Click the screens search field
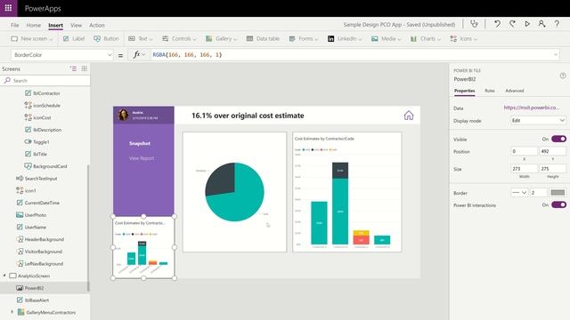 (45, 81)
